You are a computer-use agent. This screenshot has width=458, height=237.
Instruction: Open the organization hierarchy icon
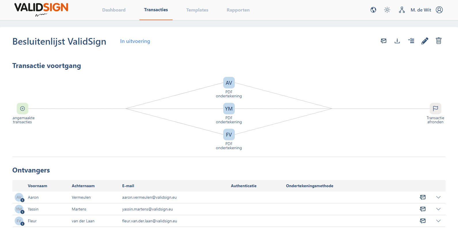[x=402, y=10]
